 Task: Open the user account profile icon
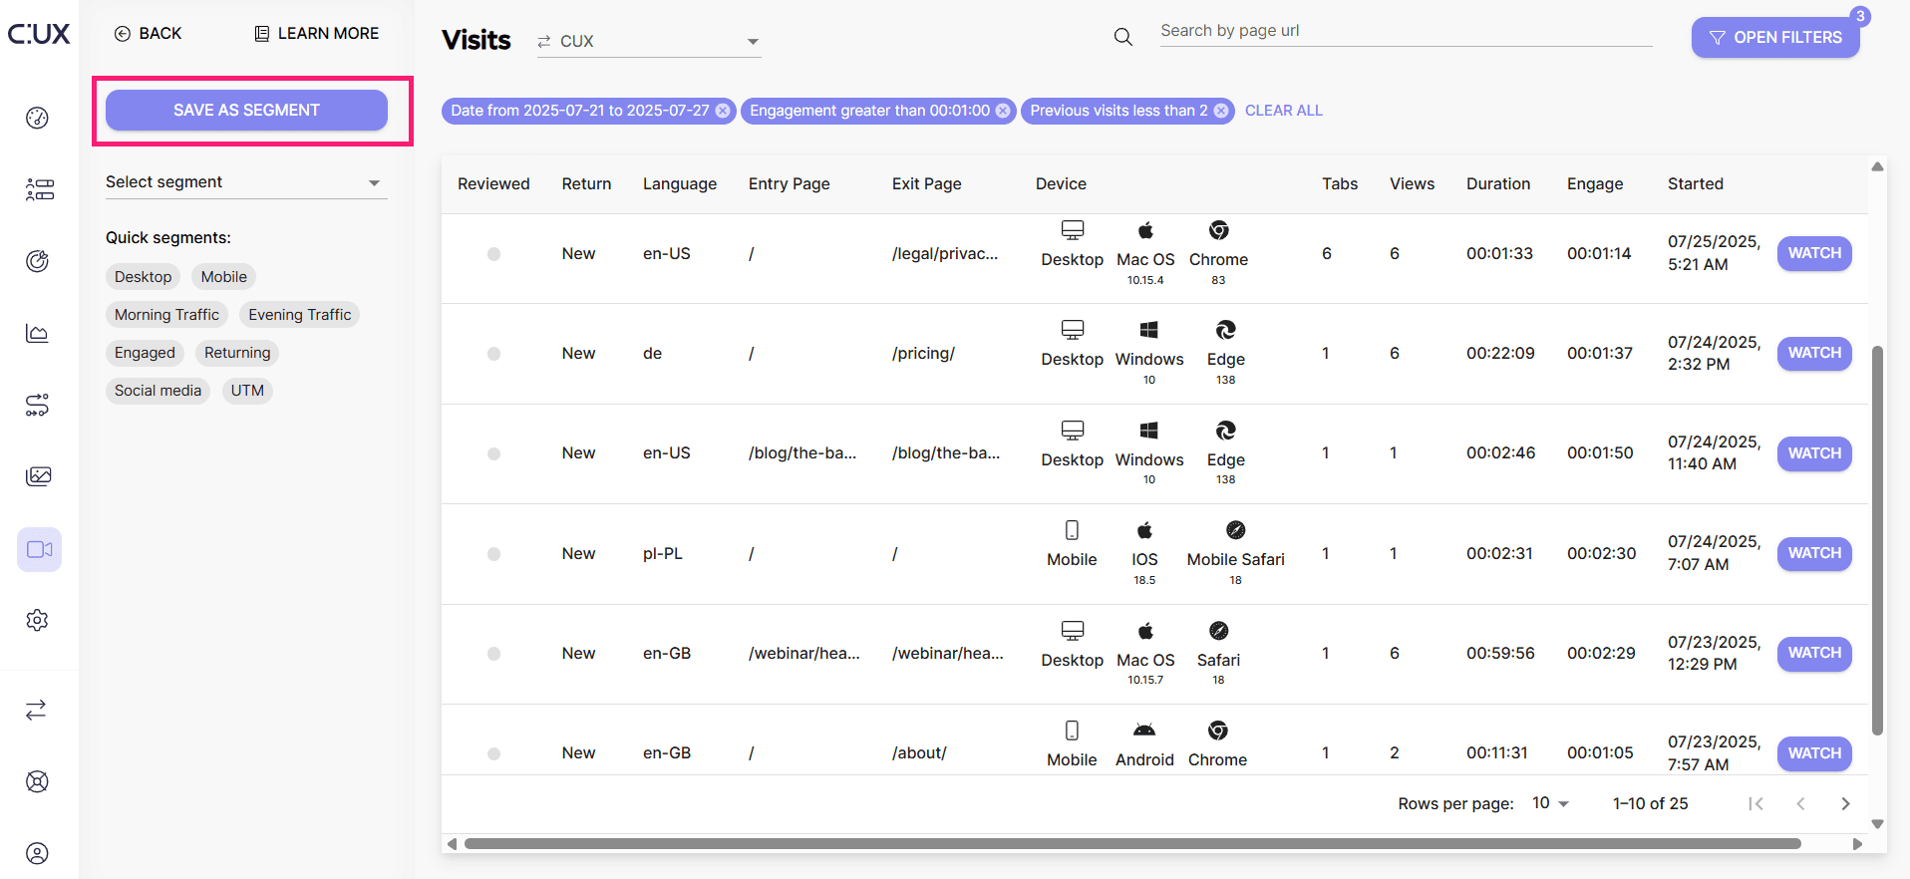click(x=37, y=853)
